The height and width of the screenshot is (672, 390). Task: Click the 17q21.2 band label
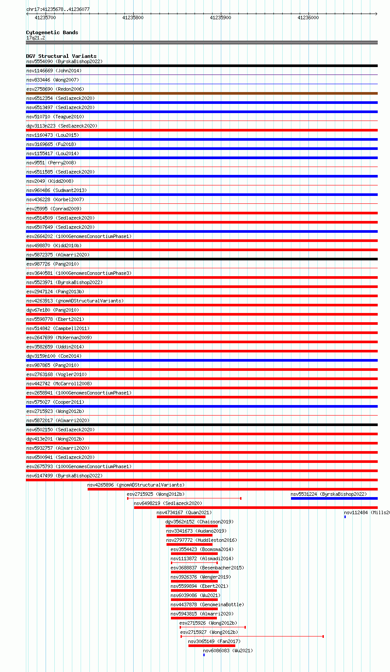[35, 38]
